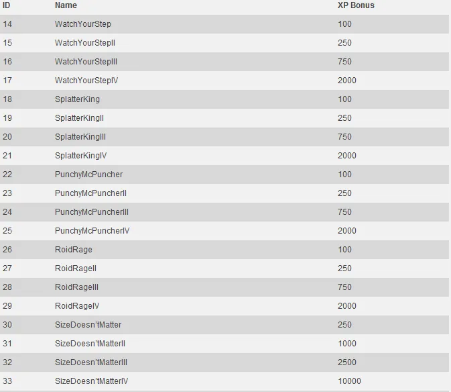The width and height of the screenshot is (451, 392).
Task: Select the WatchYourStep row name
Action: coord(83,24)
